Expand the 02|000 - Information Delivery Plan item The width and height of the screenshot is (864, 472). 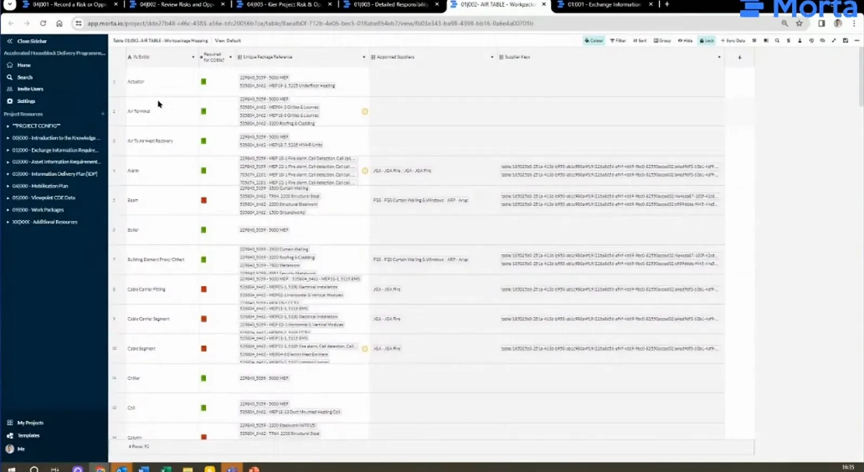(x=8, y=174)
